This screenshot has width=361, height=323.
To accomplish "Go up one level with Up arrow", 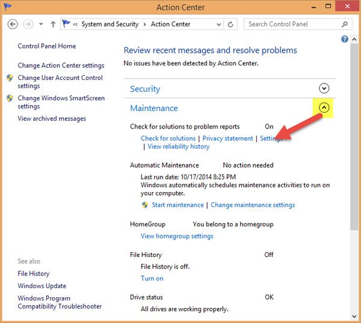I will click(53, 24).
